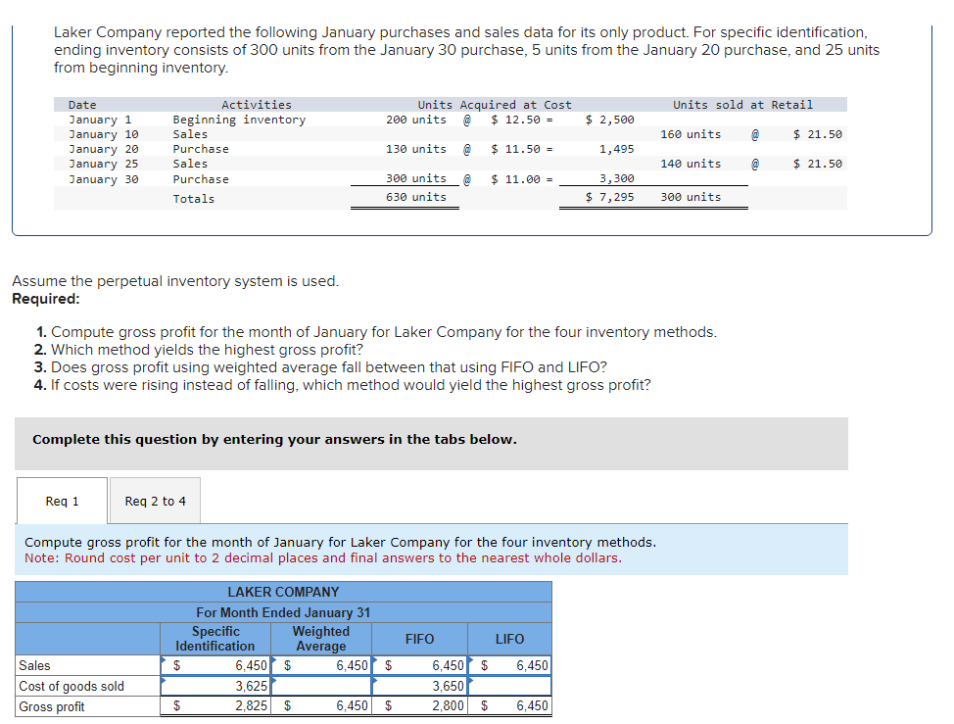Click the LIFO column header

click(510, 639)
